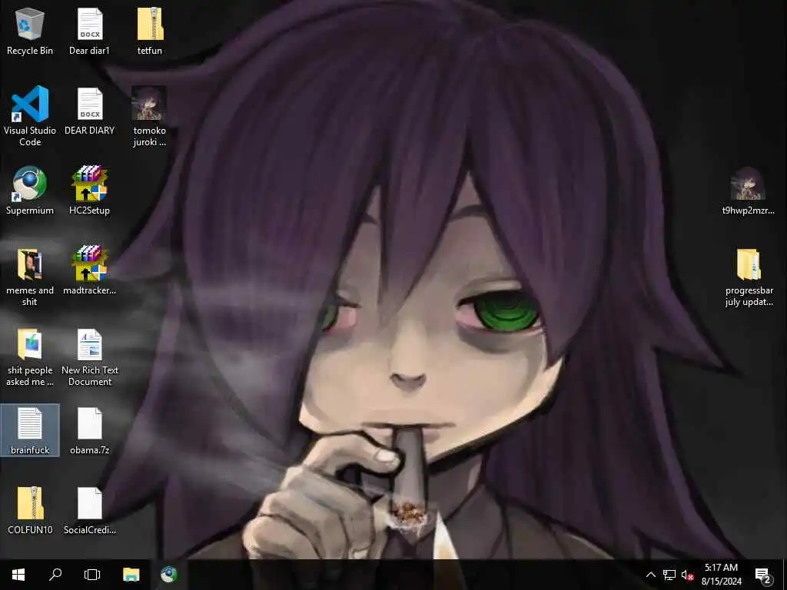The height and width of the screenshot is (590, 787).
Task: Select the SocialCredi... file icon
Action: 89,510
